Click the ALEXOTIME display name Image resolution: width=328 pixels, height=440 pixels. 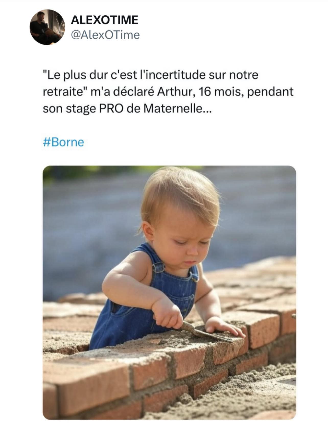[104, 20]
